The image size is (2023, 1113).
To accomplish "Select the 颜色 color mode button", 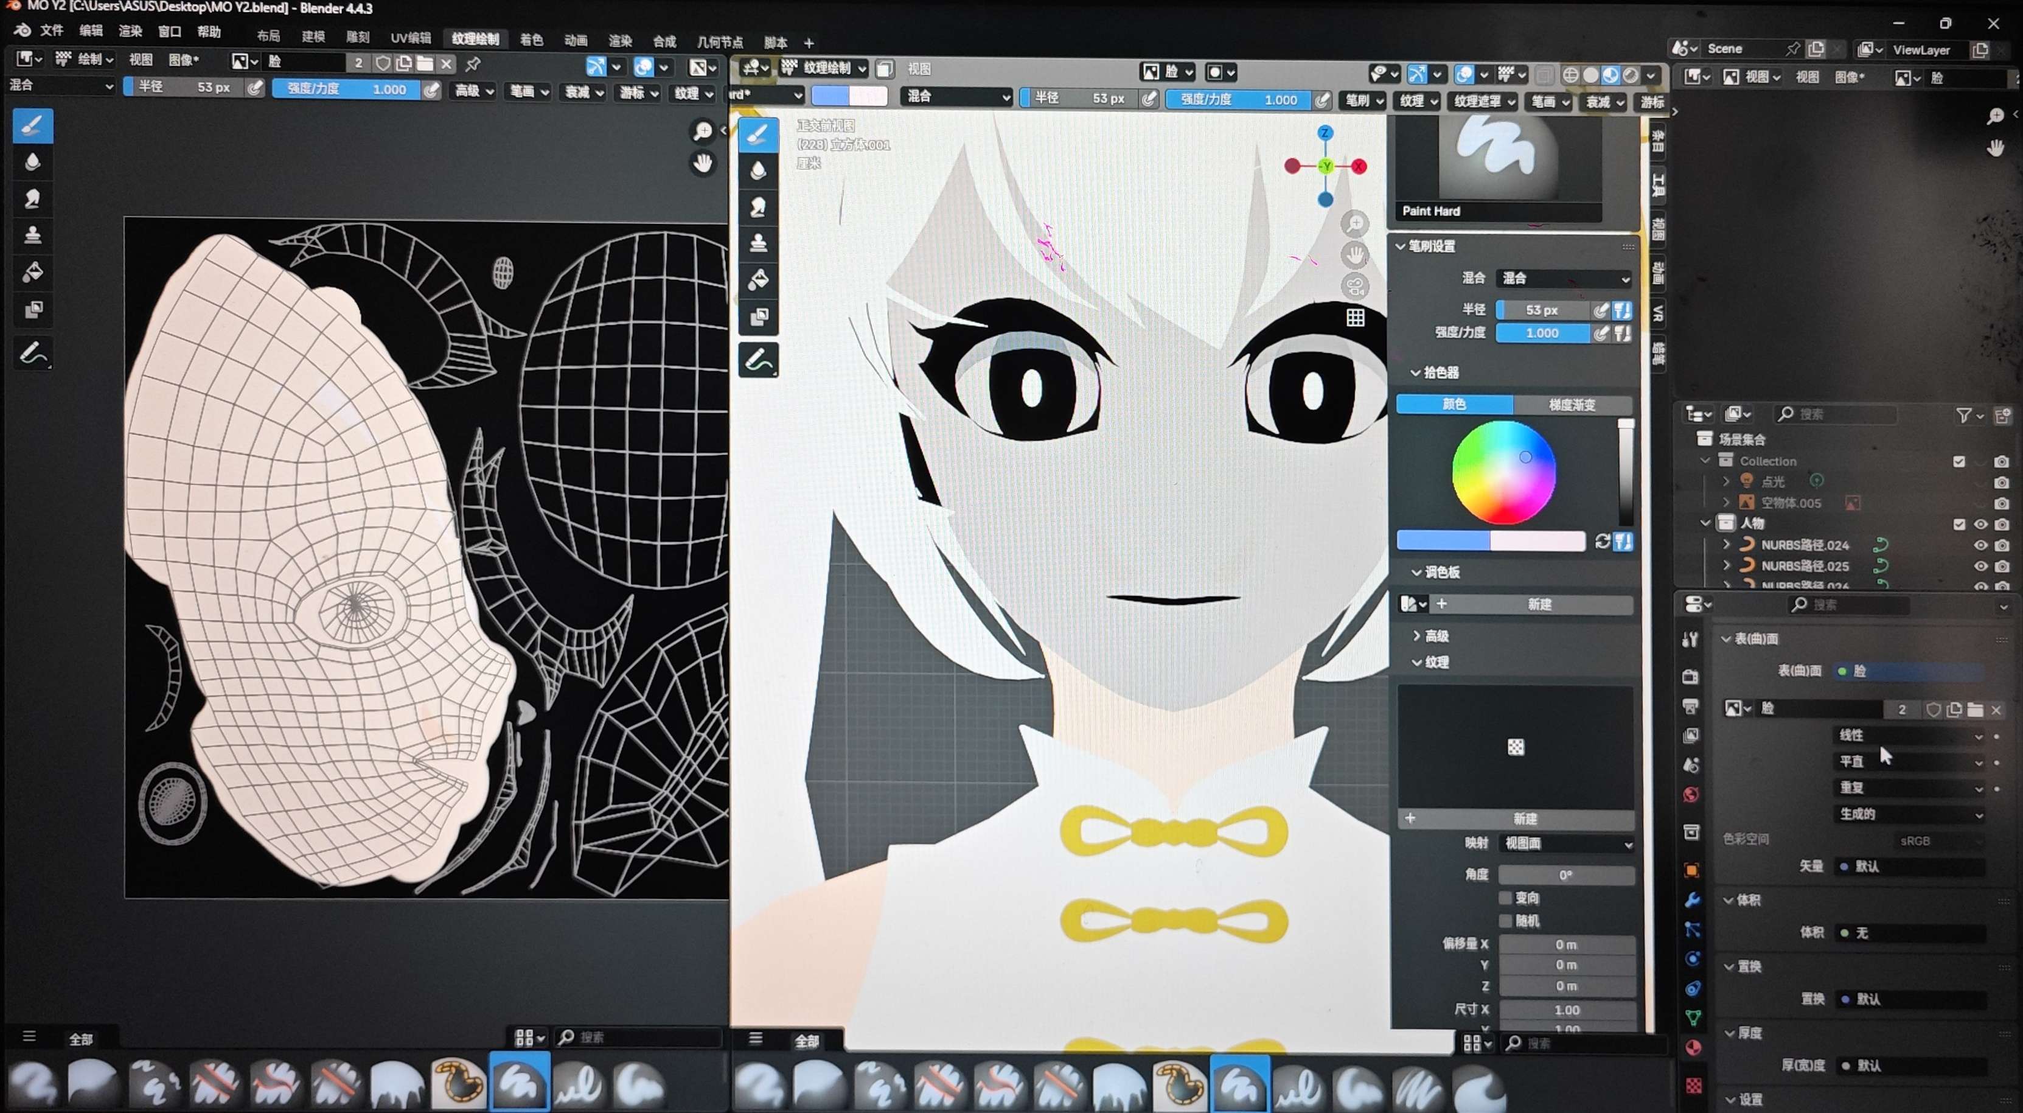I will coord(1454,403).
